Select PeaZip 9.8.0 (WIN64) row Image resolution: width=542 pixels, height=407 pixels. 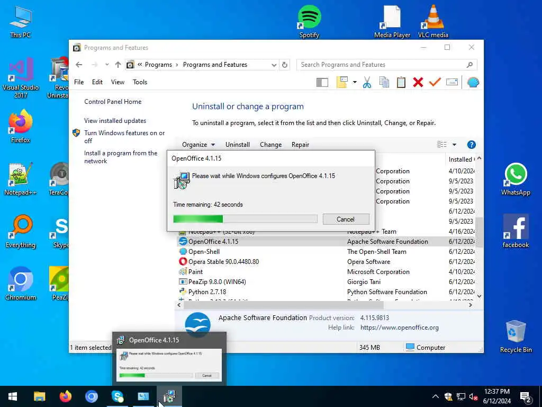pos(326,282)
